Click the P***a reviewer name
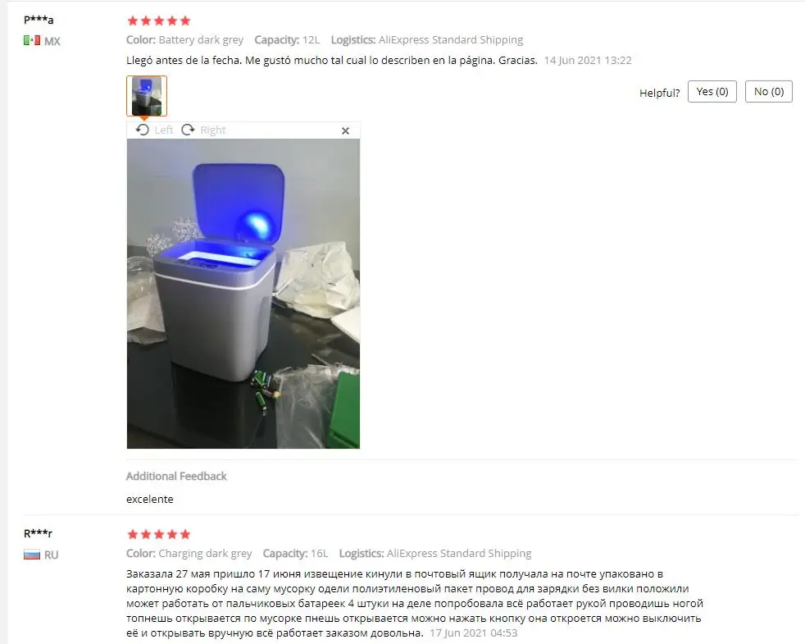The width and height of the screenshot is (805, 644). click(x=39, y=20)
